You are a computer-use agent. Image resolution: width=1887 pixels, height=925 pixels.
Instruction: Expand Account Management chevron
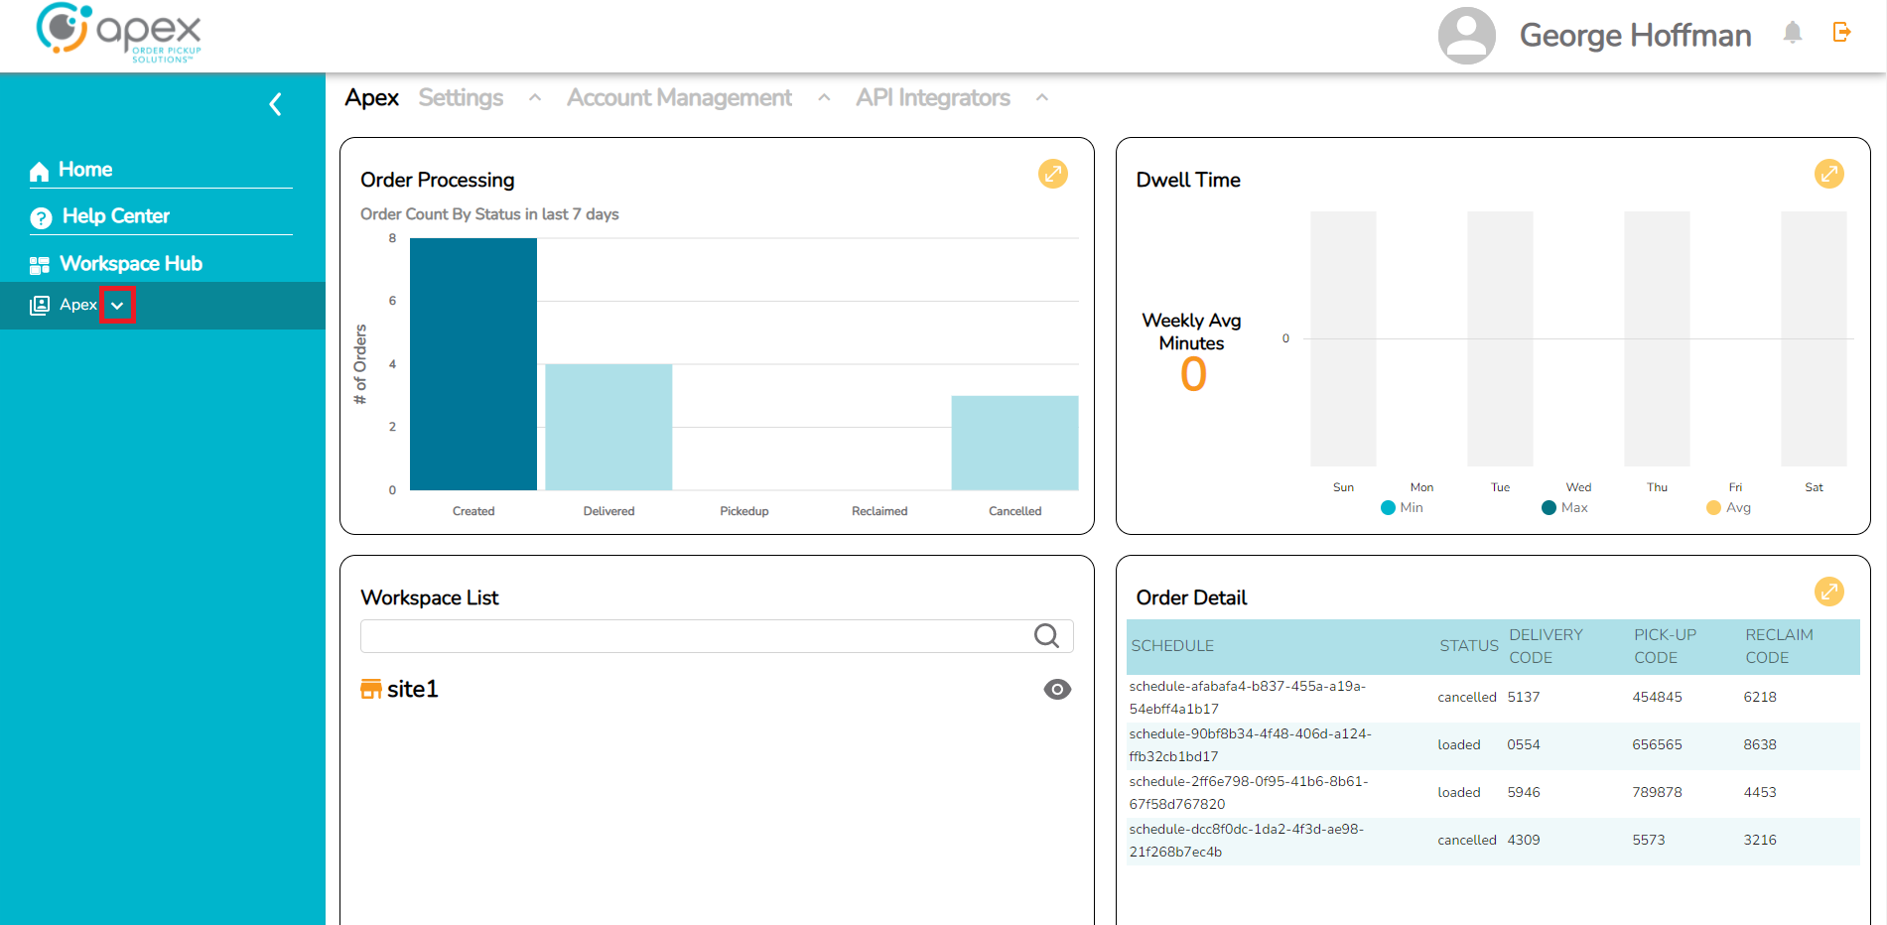824,98
